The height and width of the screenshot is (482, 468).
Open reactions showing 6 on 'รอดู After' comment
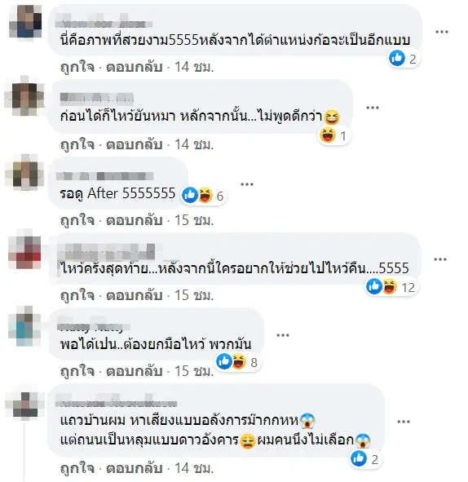pos(204,196)
